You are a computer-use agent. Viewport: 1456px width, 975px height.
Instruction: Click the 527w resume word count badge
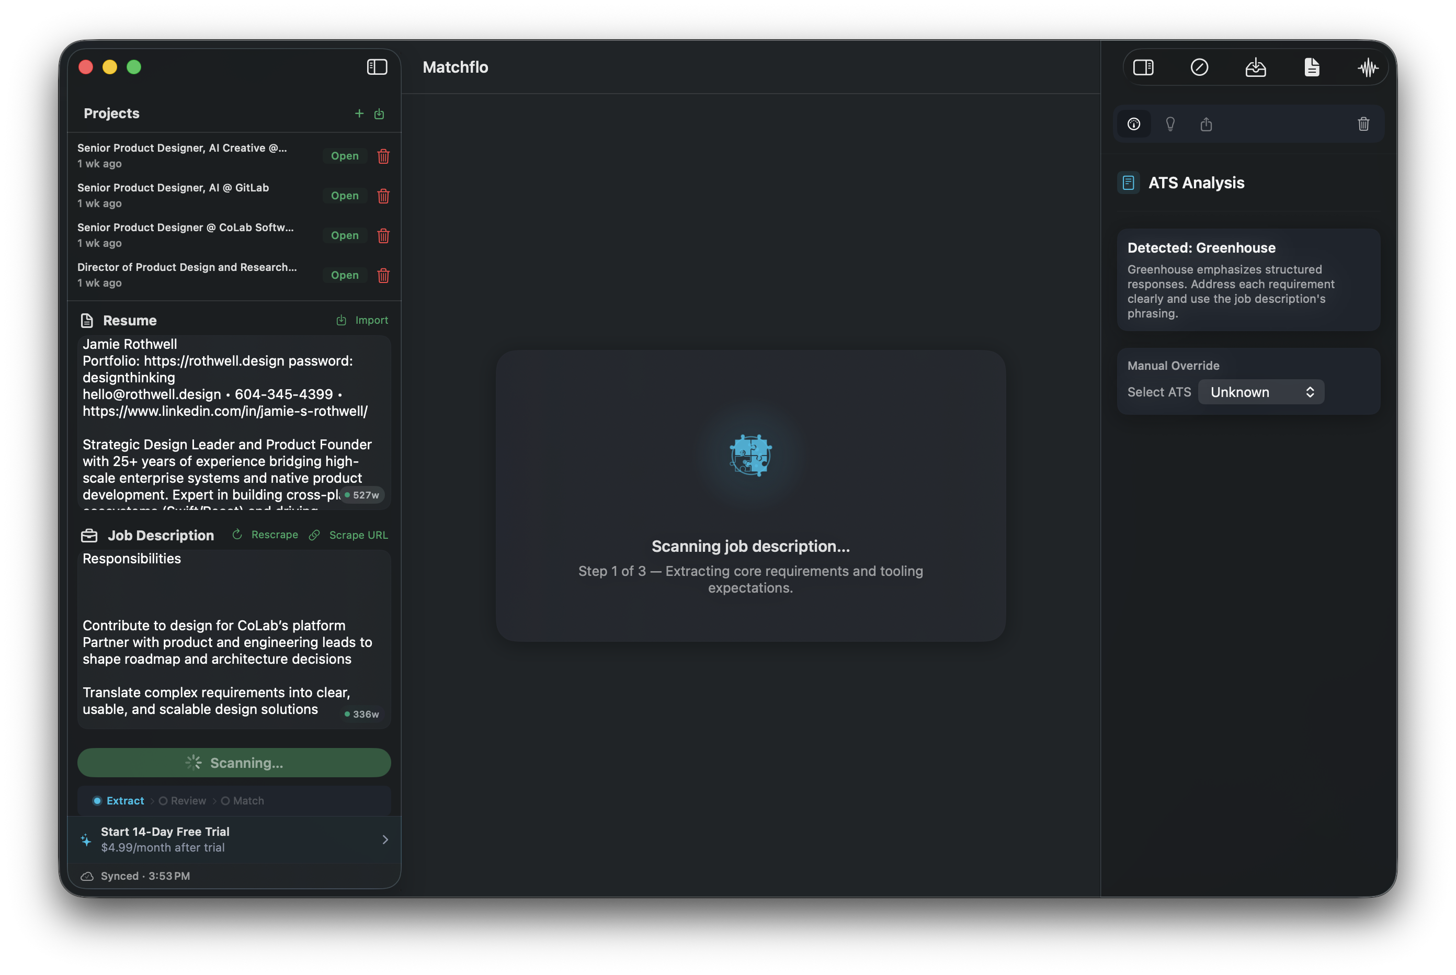click(362, 495)
